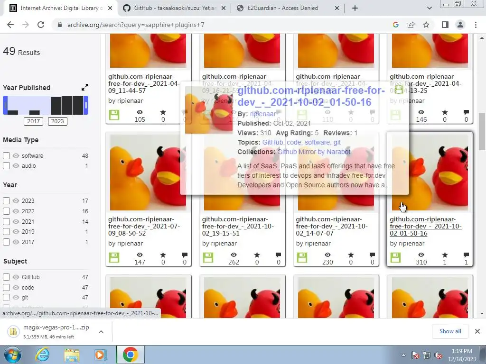Open the 2021-10-02_14-07-07 item title
The height and width of the screenshot is (364, 486).
[x=332, y=226]
